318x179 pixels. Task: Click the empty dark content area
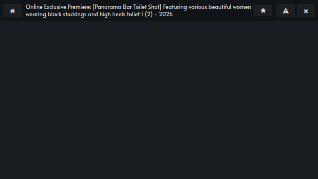[x=159, y=99]
